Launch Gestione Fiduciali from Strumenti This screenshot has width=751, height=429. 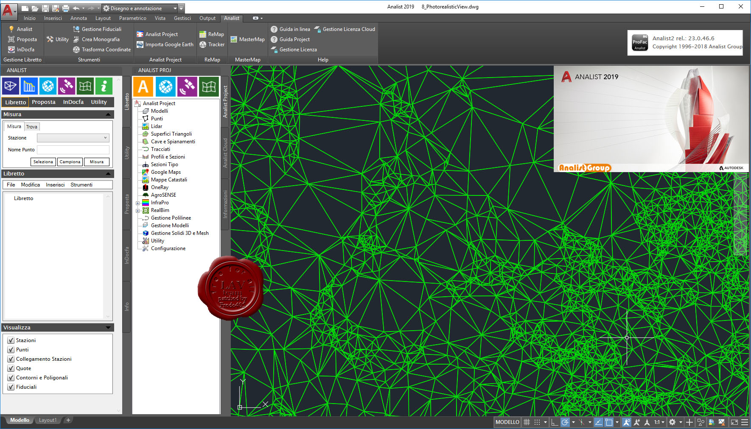coord(97,29)
